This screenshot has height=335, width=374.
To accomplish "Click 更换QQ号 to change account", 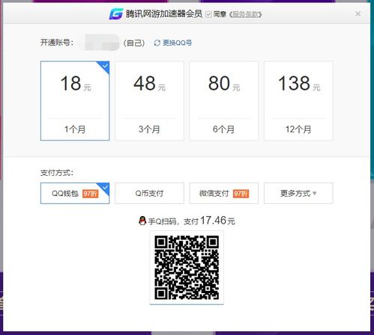I will click(x=178, y=43).
